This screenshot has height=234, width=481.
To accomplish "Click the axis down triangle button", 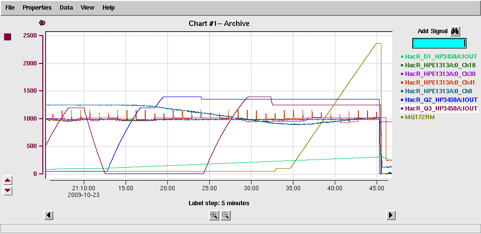I will (8, 191).
